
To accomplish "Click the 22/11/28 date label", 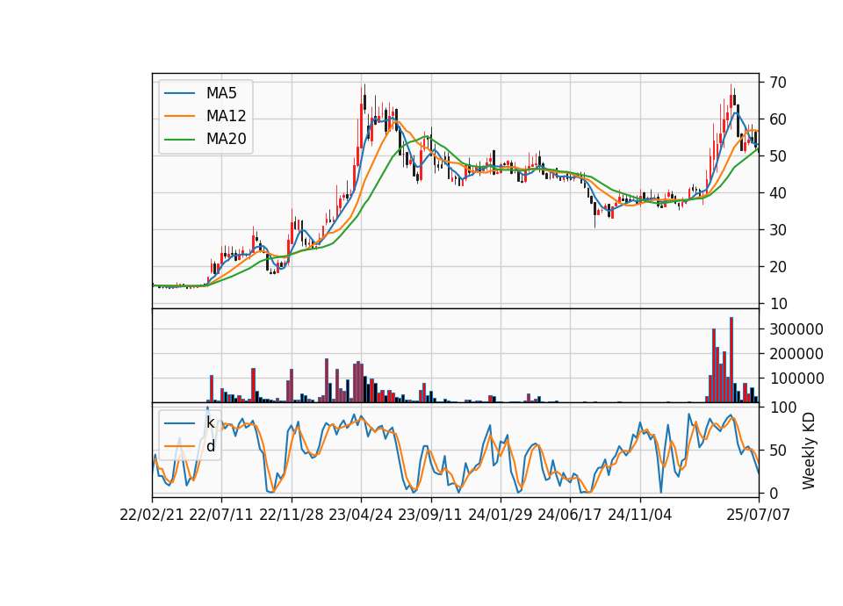I will pos(292,515).
